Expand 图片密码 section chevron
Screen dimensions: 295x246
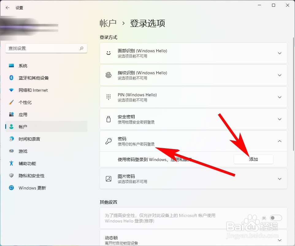pos(280,179)
